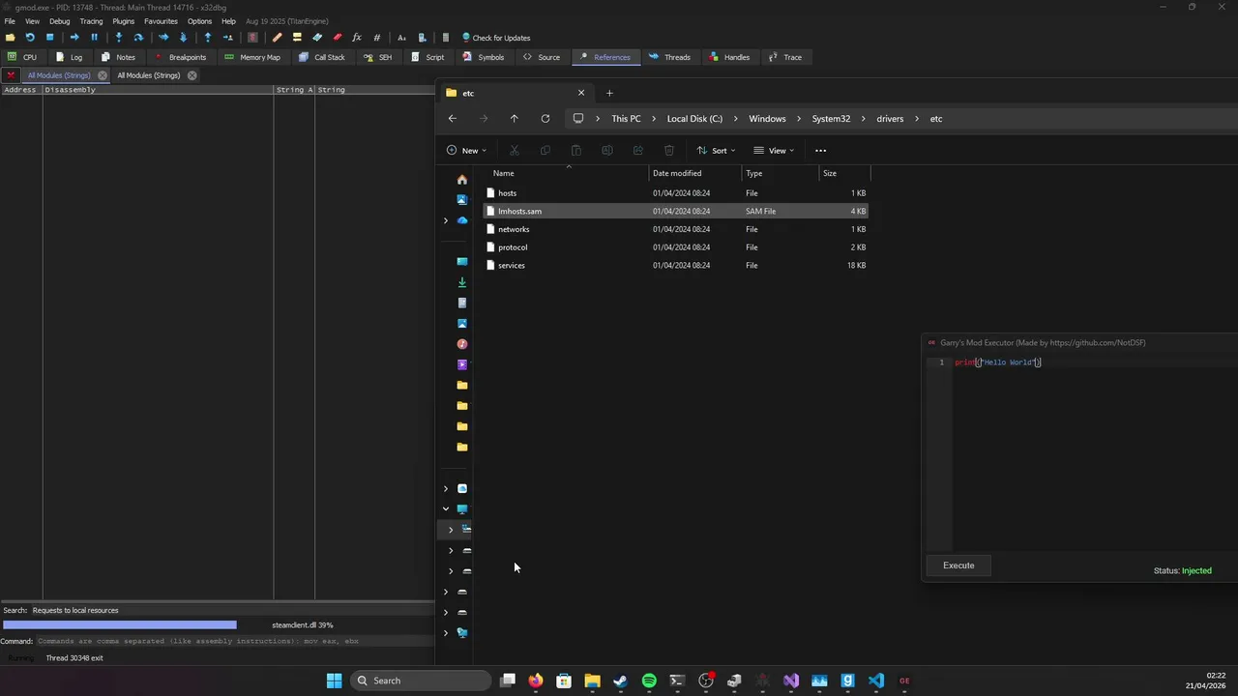1238x696 pixels.
Task: Add a new Explorer tab with the plus
Action: (609, 93)
